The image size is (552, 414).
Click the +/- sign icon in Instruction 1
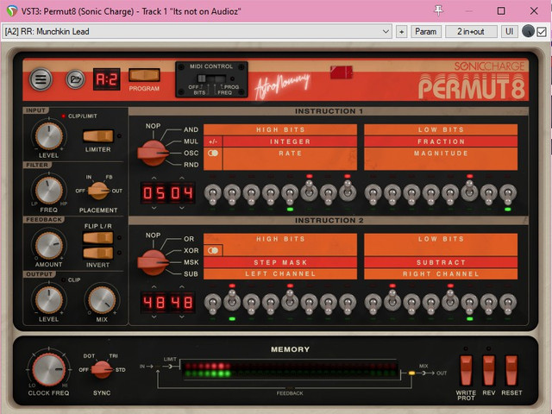[213, 141]
